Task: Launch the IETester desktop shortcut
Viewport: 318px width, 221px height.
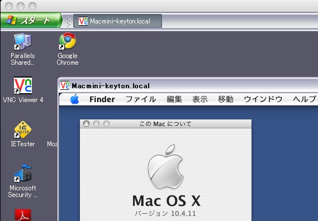Action: [x=23, y=134]
